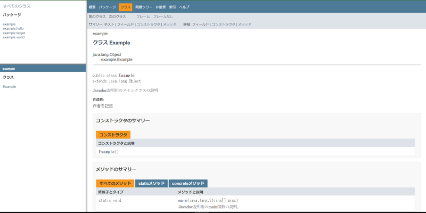Screen dimensions: 426x213
Task: Select the example.hello package
Action: click(13, 29)
